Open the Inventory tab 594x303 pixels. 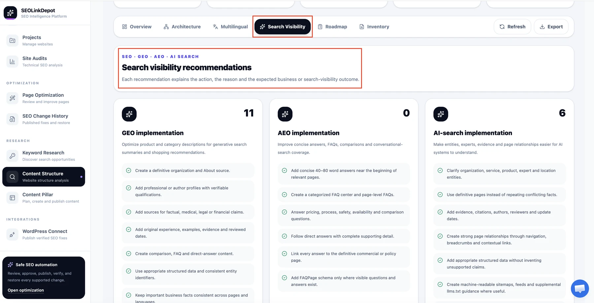pyautogui.click(x=374, y=27)
